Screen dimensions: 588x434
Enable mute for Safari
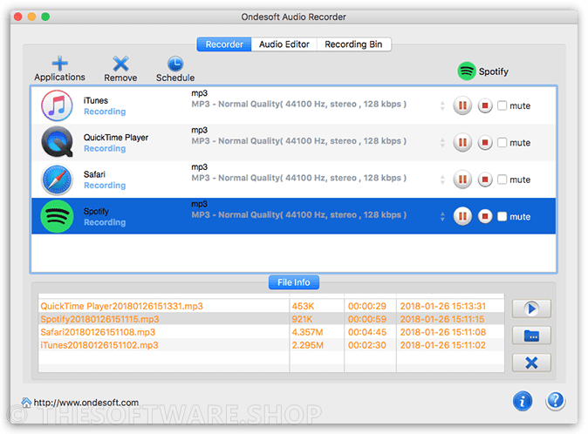[502, 180]
